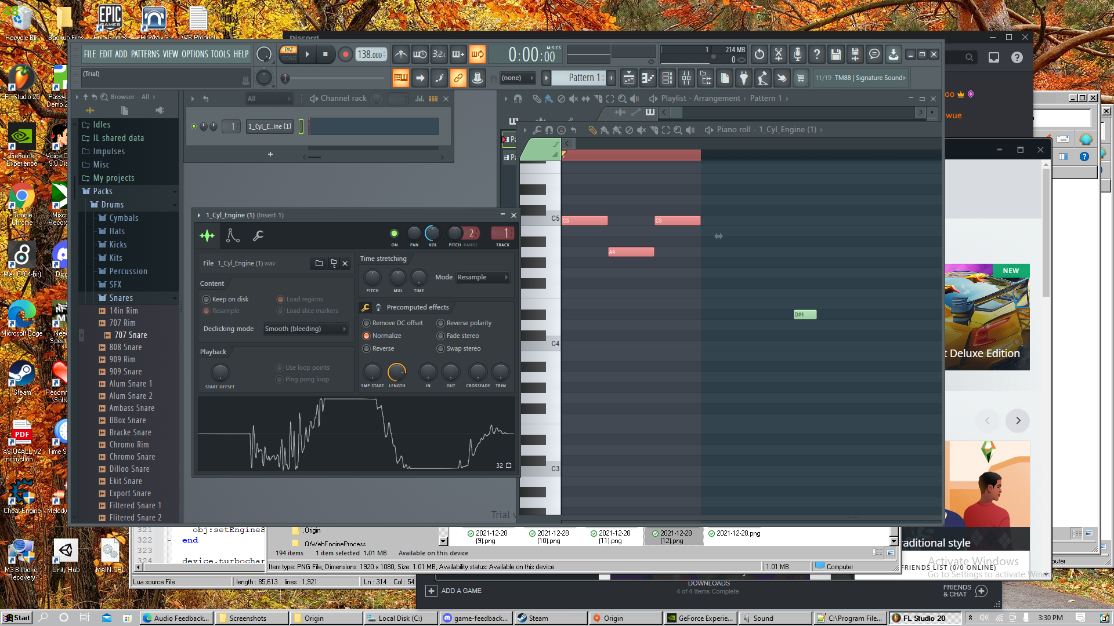Toggle the metronome icon
The width and height of the screenshot is (1114, 626).
pos(401,54)
